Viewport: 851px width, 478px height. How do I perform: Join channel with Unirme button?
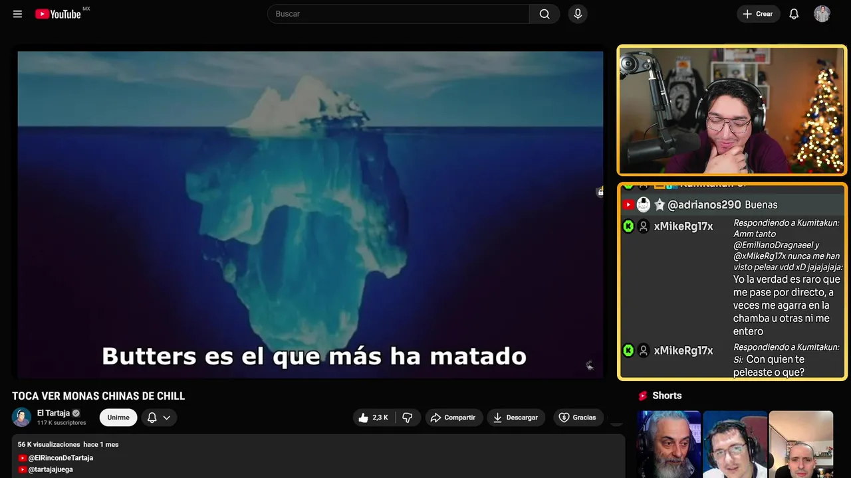pyautogui.click(x=118, y=418)
